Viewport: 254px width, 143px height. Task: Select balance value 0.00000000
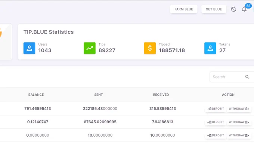(38, 135)
